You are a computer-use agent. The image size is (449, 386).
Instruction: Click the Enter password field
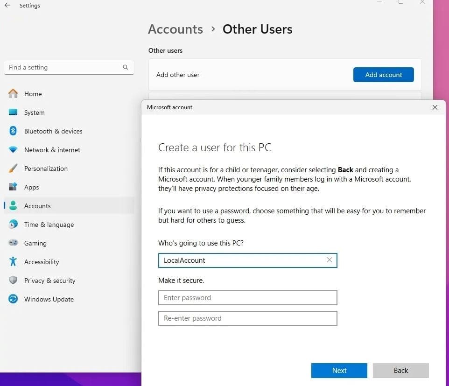tap(247, 298)
